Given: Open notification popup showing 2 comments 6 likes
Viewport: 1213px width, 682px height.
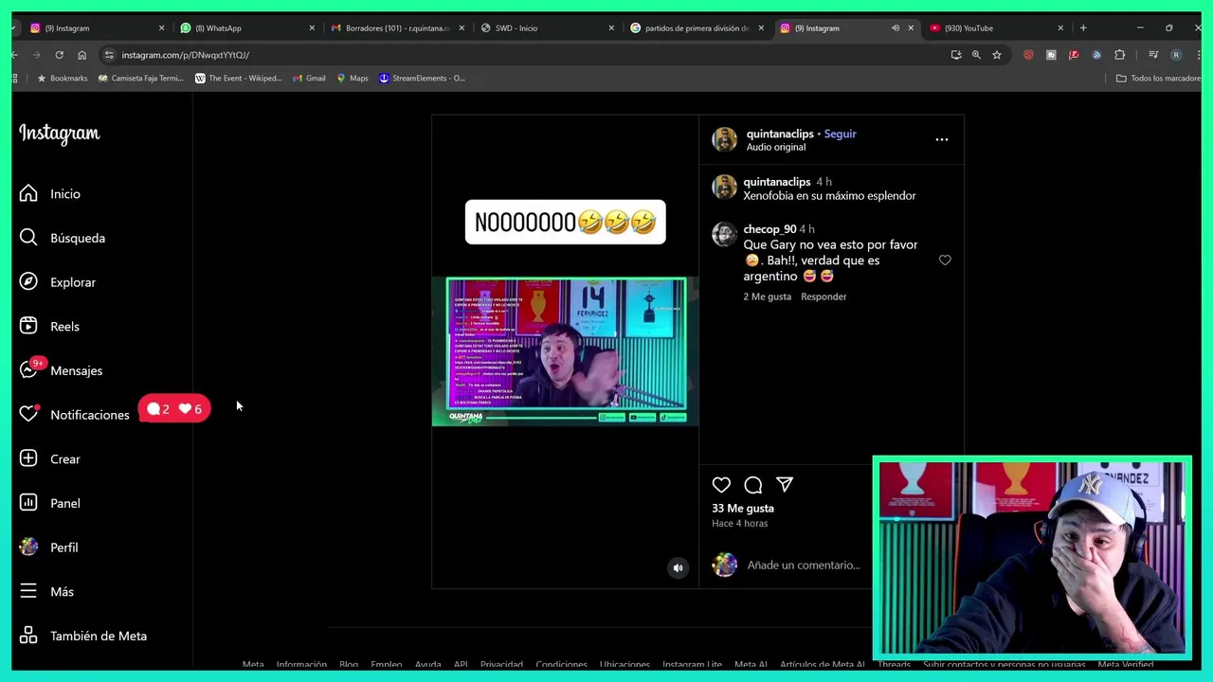Looking at the screenshot, I should tap(175, 409).
